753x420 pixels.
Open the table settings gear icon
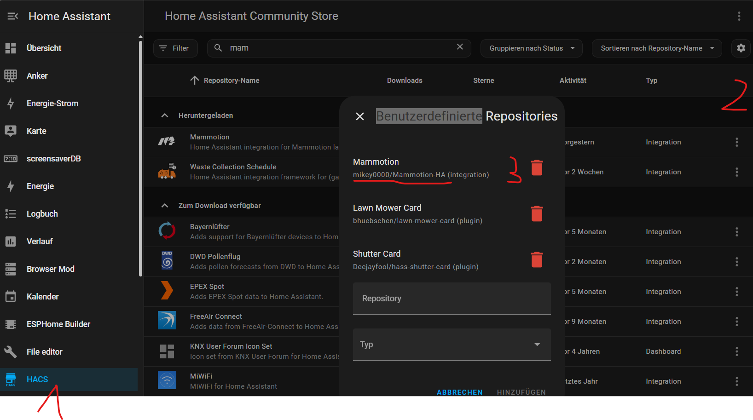tap(741, 48)
